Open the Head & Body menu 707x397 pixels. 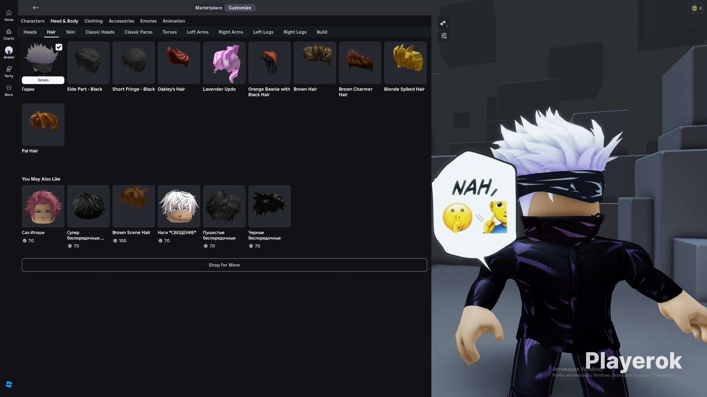click(x=64, y=21)
